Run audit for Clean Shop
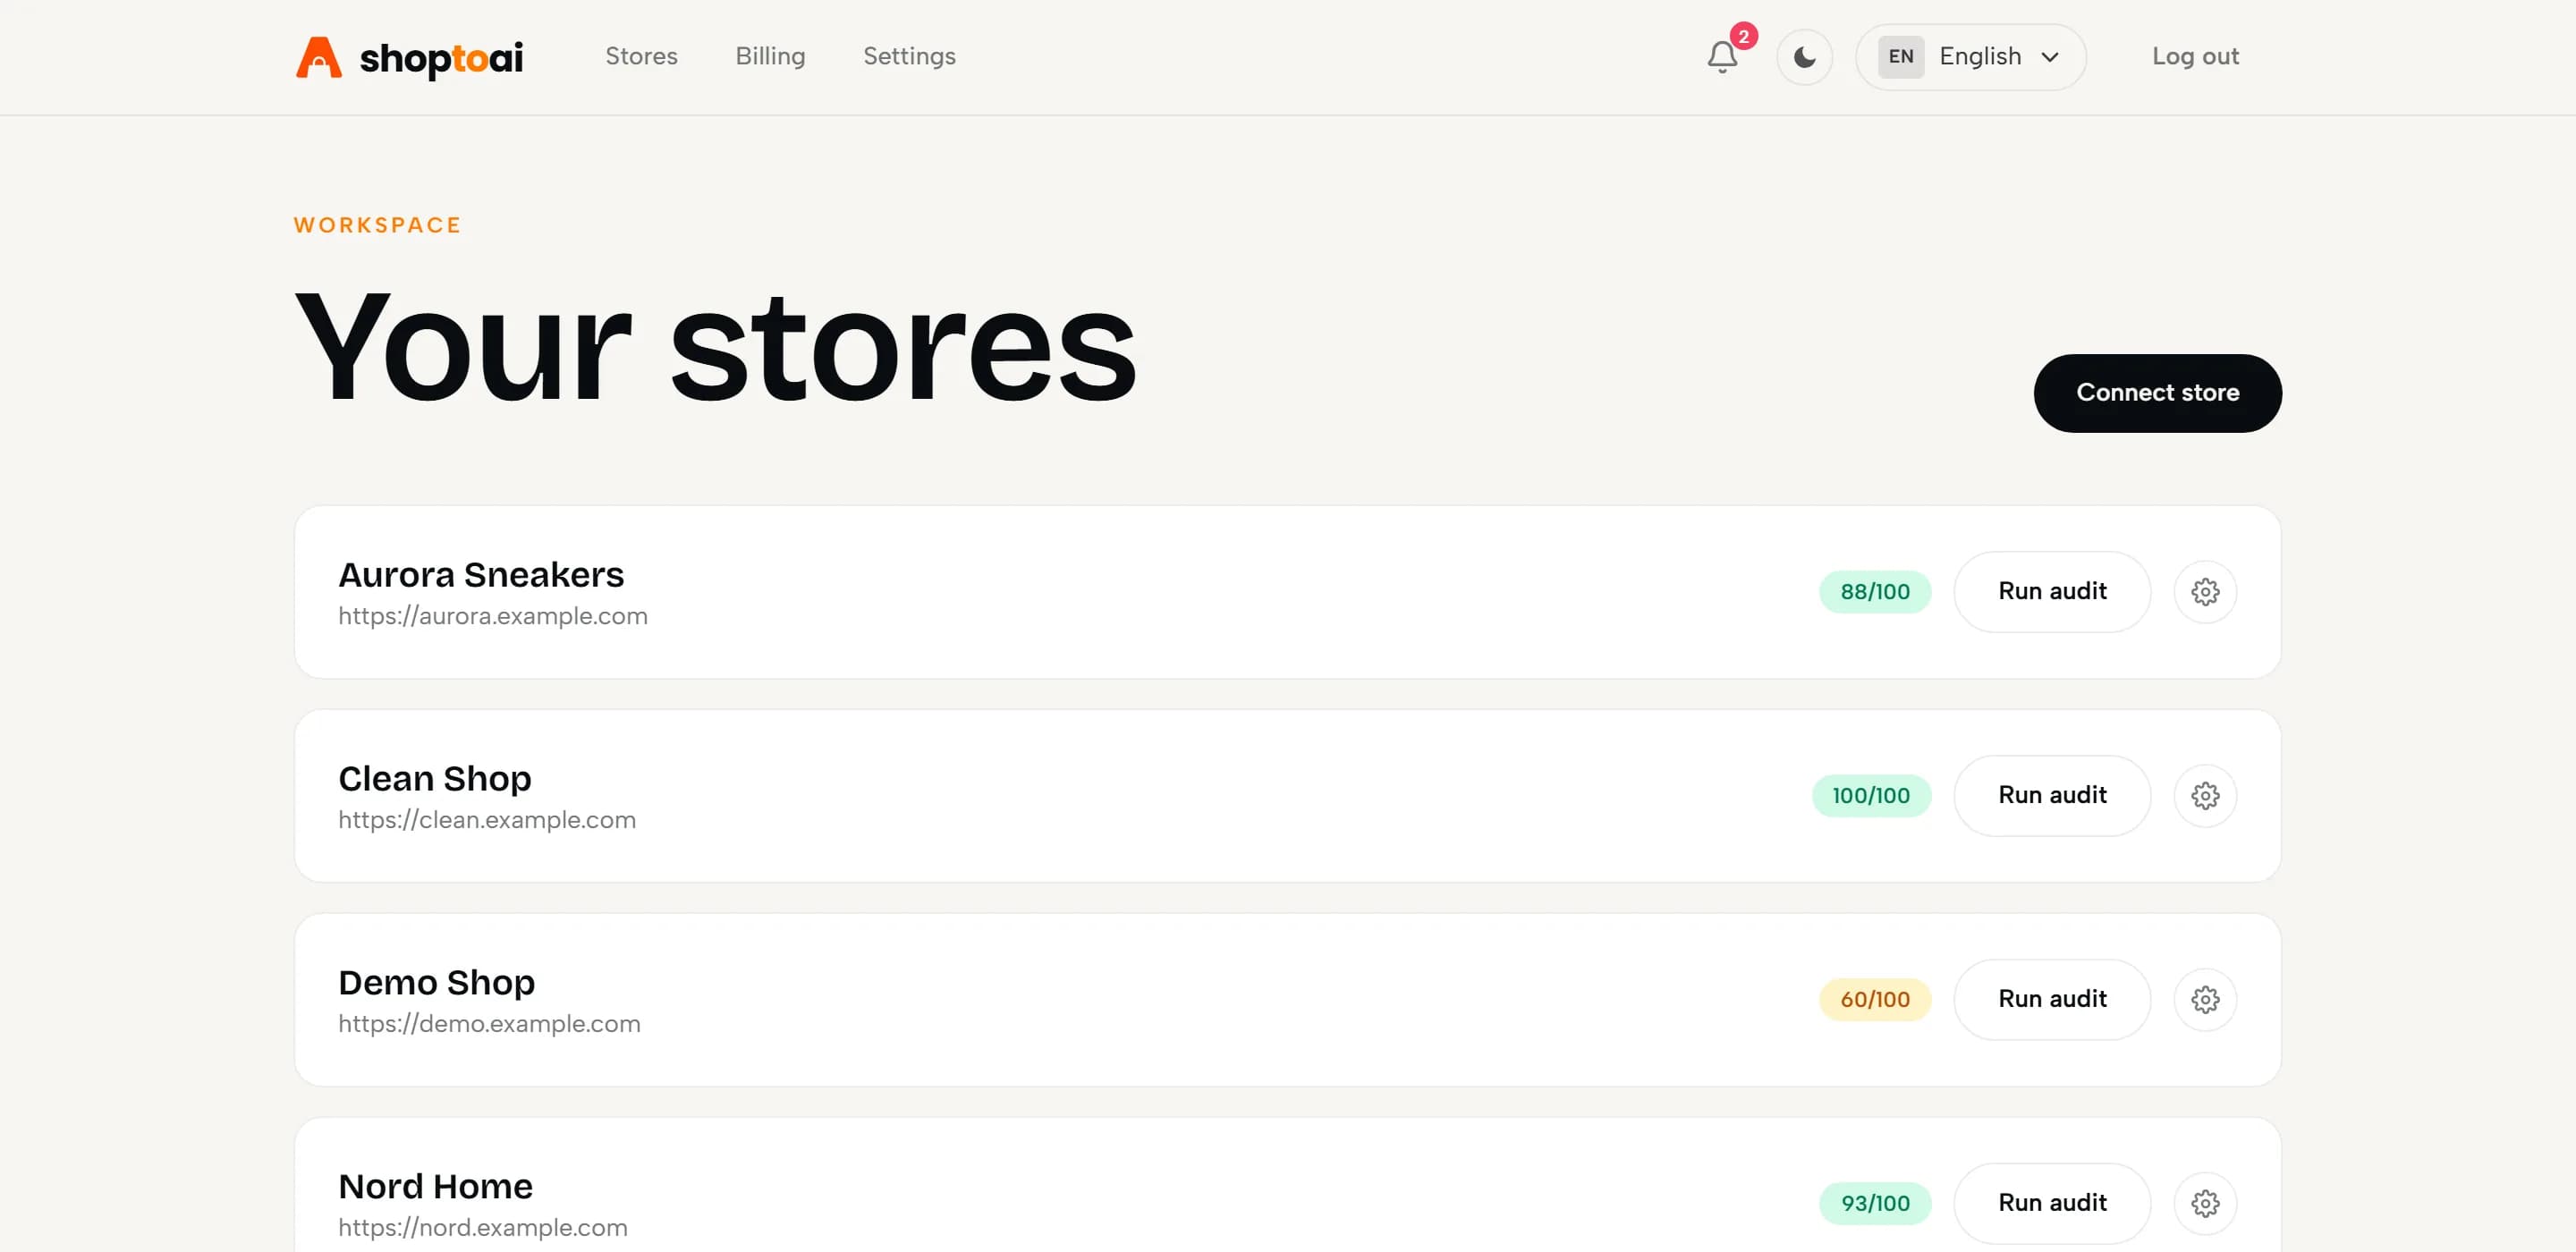Image resolution: width=2576 pixels, height=1252 pixels. tap(2052, 795)
